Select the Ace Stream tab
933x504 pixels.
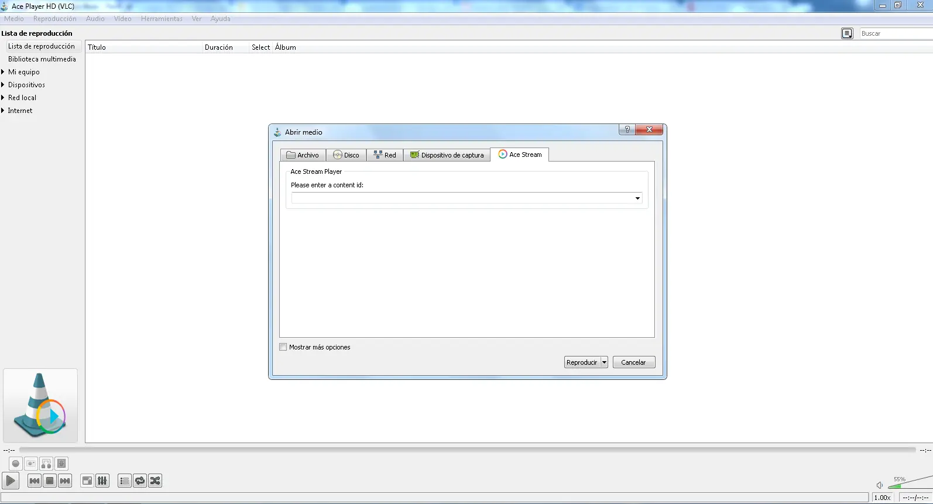[x=520, y=155]
